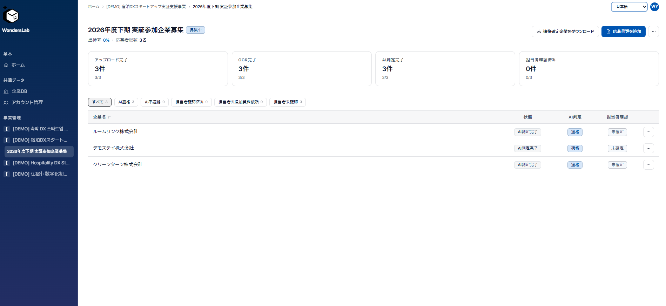This screenshot has width=666, height=306.
Task: Select the AI不適格 filter tab
Action: click(155, 102)
